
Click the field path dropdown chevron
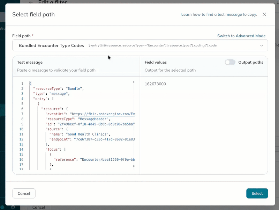261,45
